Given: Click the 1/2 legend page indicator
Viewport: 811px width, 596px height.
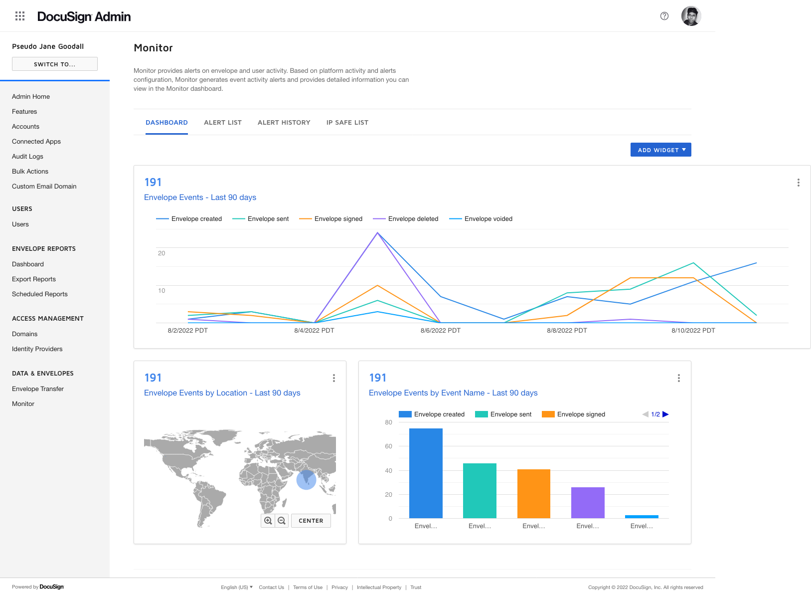Looking at the screenshot, I should 655,414.
